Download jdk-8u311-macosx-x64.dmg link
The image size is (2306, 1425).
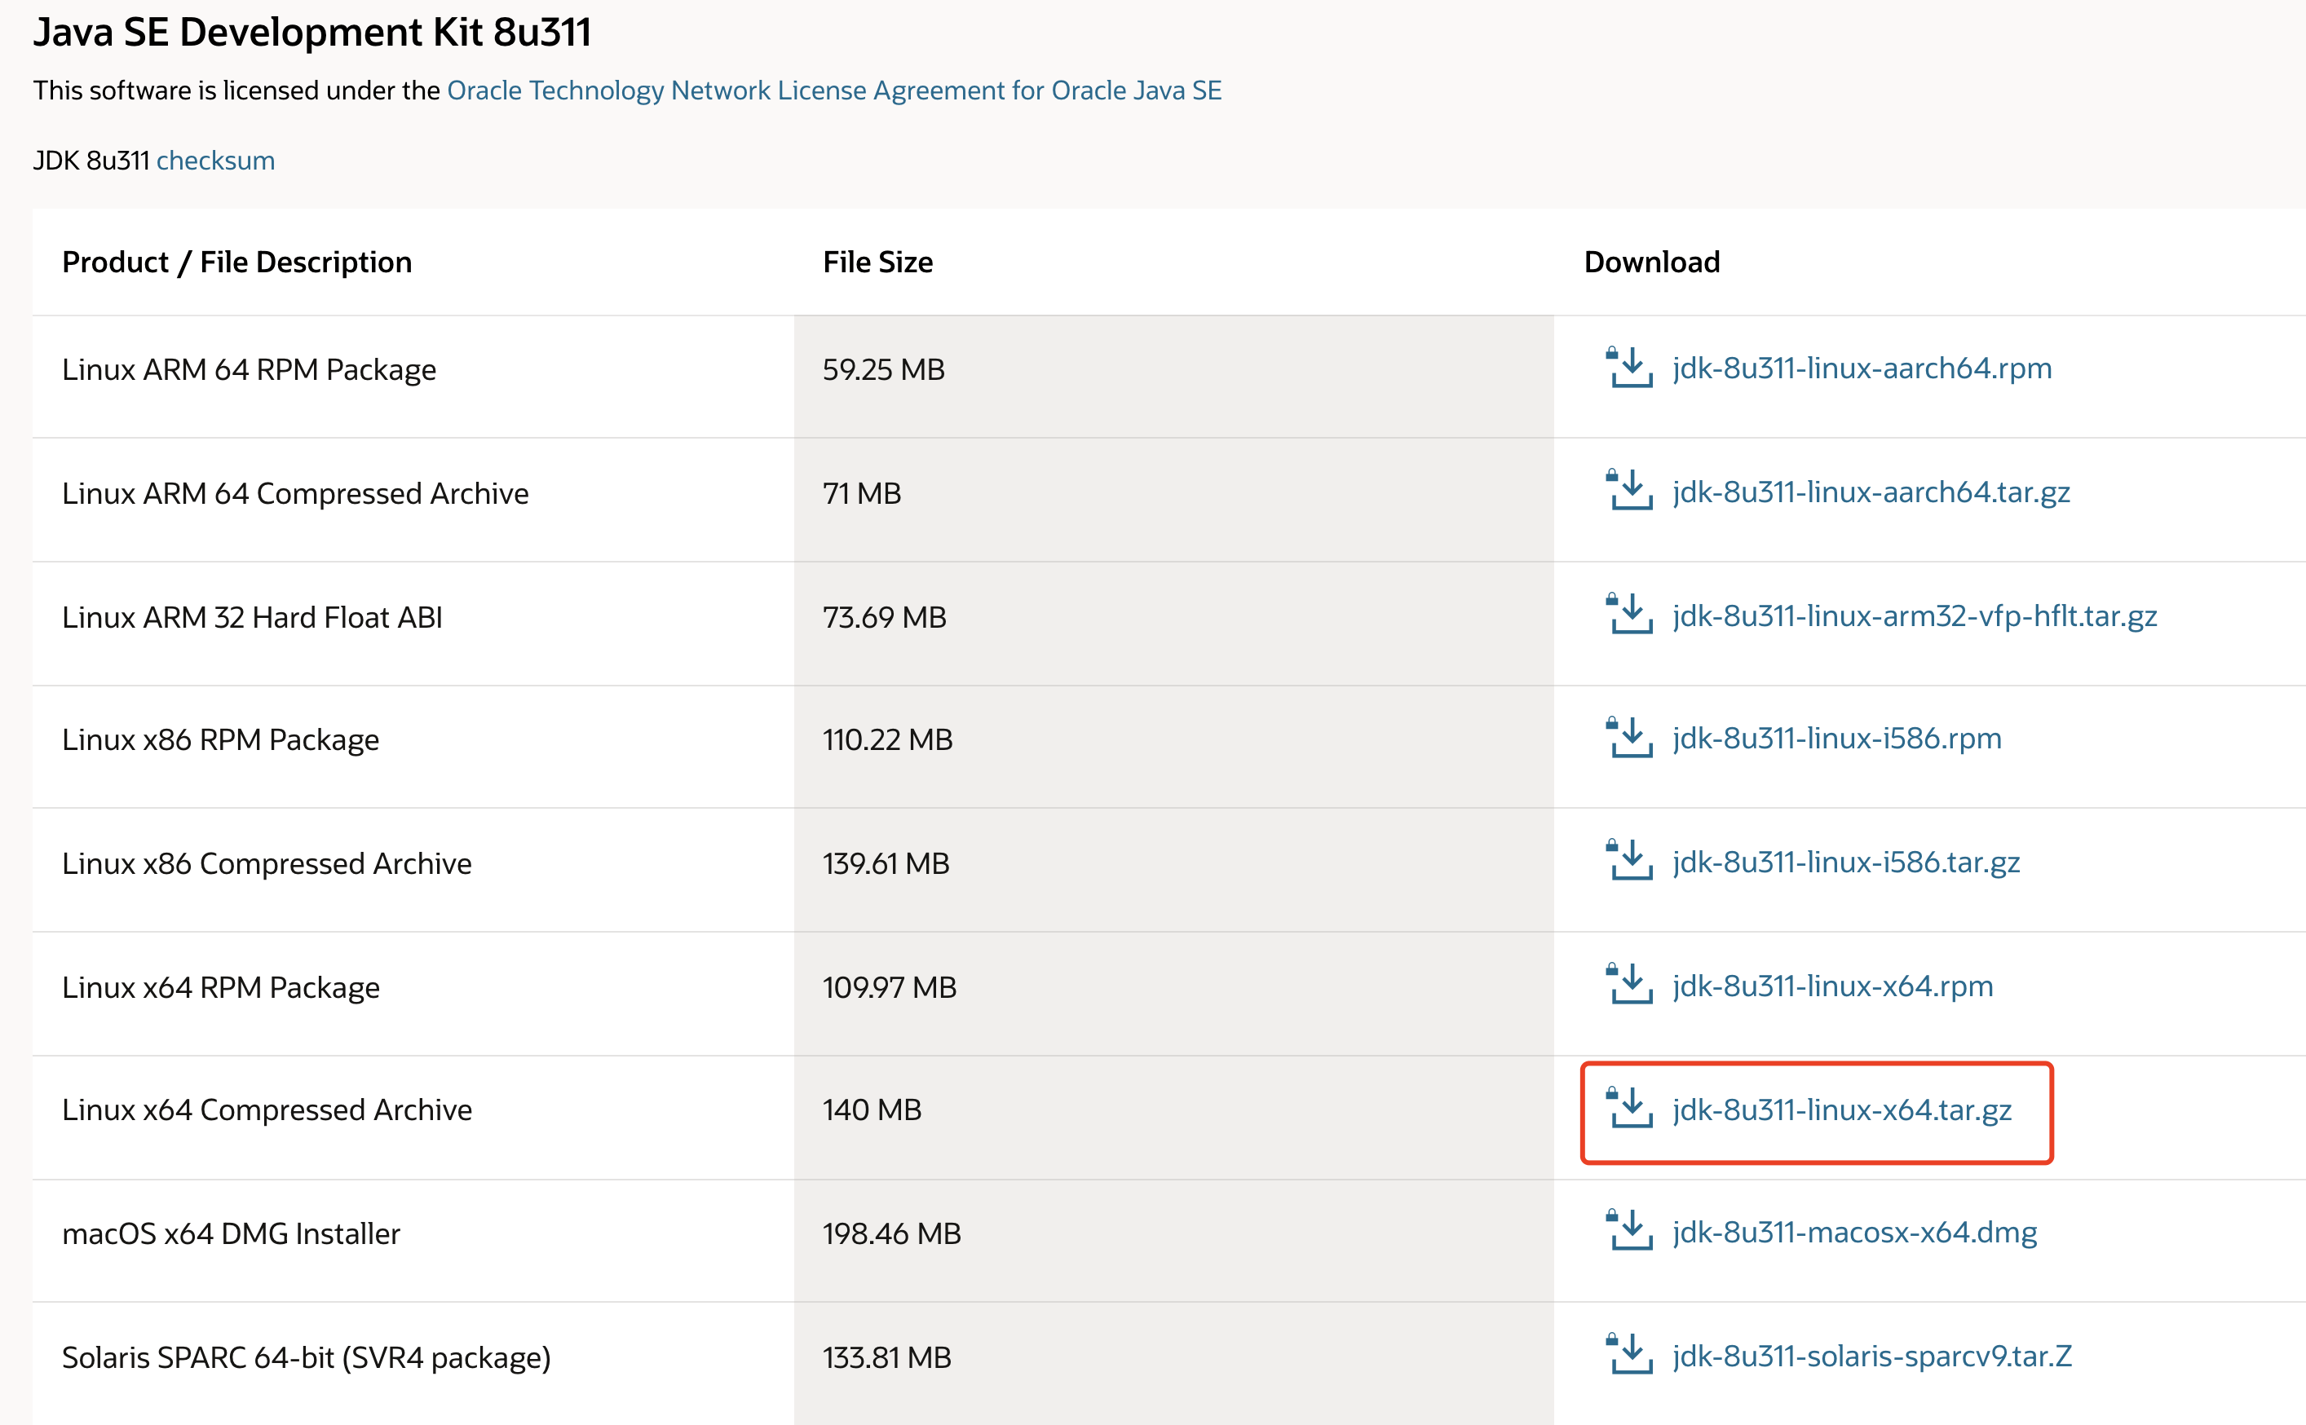pos(1853,1232)
